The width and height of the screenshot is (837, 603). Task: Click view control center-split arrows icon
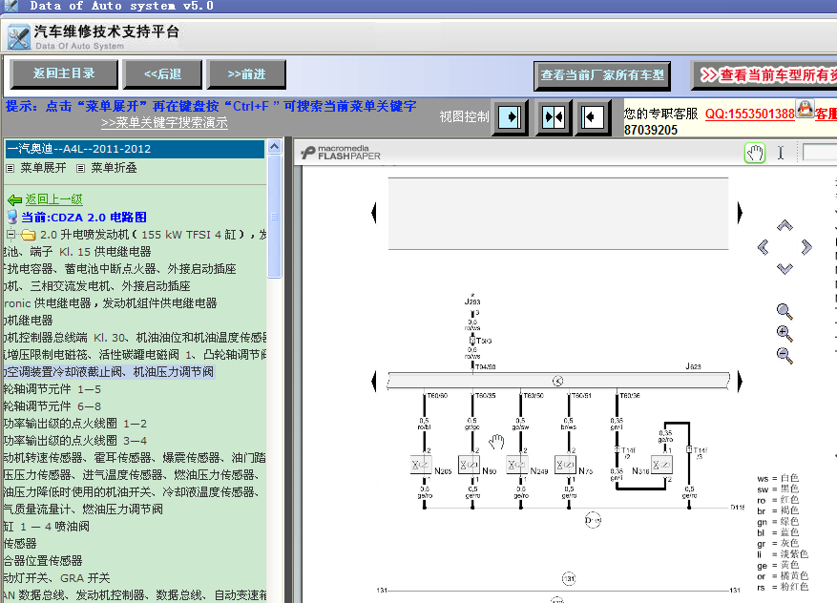tap(553, 116)
